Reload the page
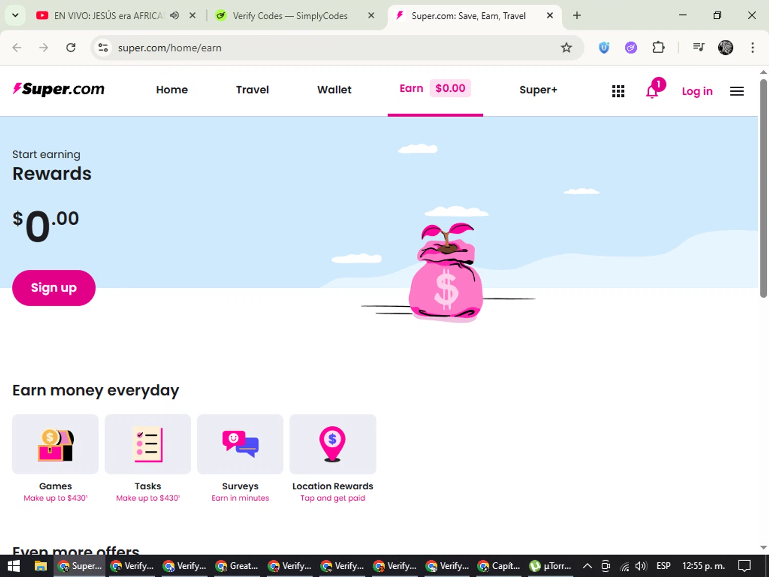The image size is (769, 577). [x=71, y=48]
